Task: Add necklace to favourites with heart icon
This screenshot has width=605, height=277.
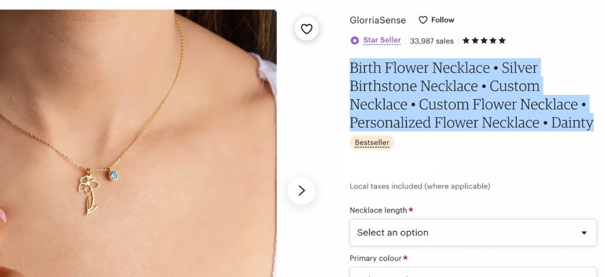Action: point(307,28)
